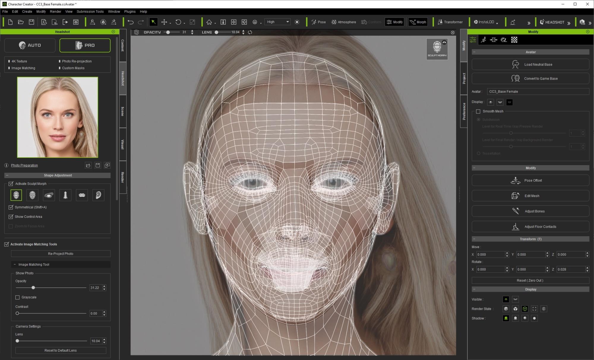This screenshot has width=594, height=360.
Task: Drag the Opacity slider to adjust value
Action: [x=34, y=288]
